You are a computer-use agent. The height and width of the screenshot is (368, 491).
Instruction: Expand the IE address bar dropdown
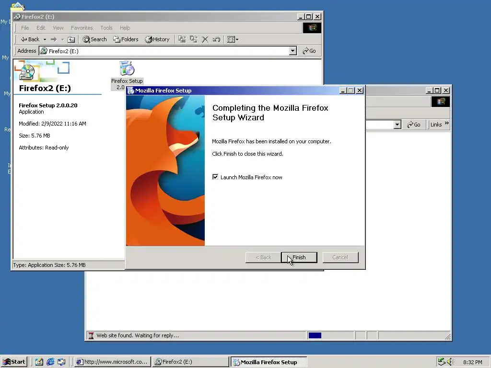tap(397, 125)
